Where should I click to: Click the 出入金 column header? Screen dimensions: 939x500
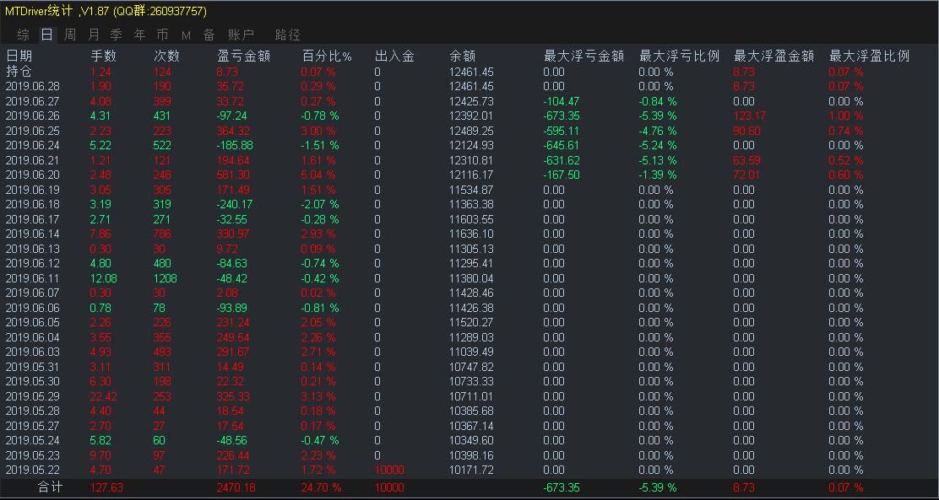tap(394, 56)
